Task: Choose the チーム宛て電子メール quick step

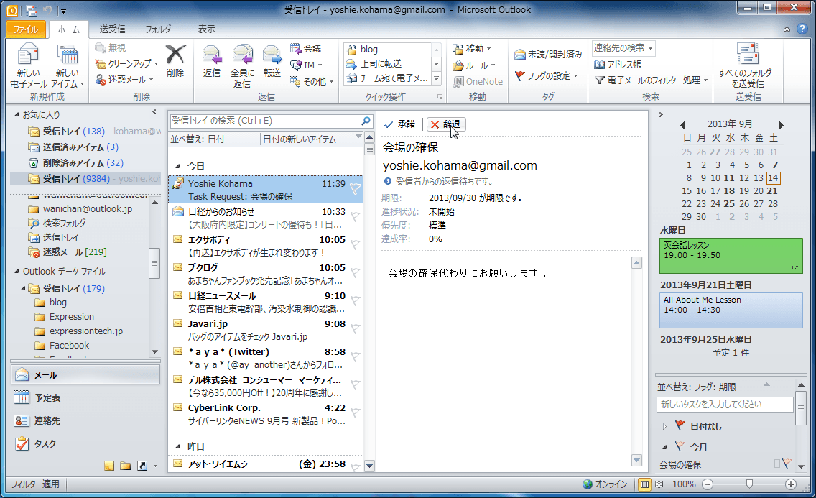Action: [x=387, y=78]
